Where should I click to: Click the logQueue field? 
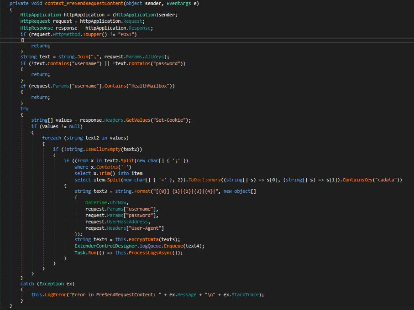point(150,246)
